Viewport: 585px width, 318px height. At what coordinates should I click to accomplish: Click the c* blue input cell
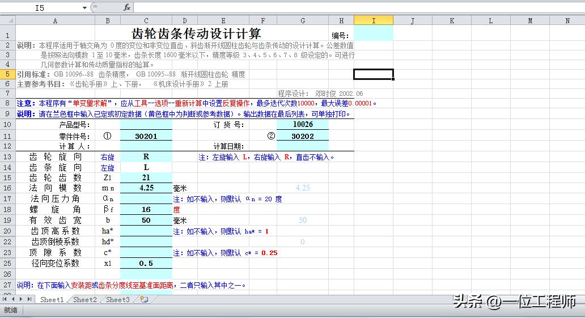click(146, 253)
